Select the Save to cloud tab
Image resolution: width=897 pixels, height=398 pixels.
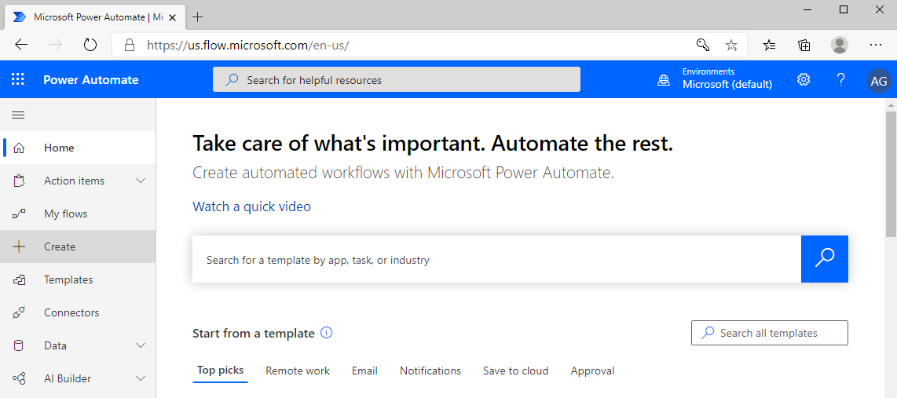[x=515, y=371]
